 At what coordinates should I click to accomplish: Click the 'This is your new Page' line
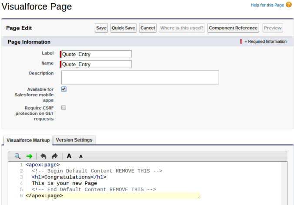[x=64, y=183]
